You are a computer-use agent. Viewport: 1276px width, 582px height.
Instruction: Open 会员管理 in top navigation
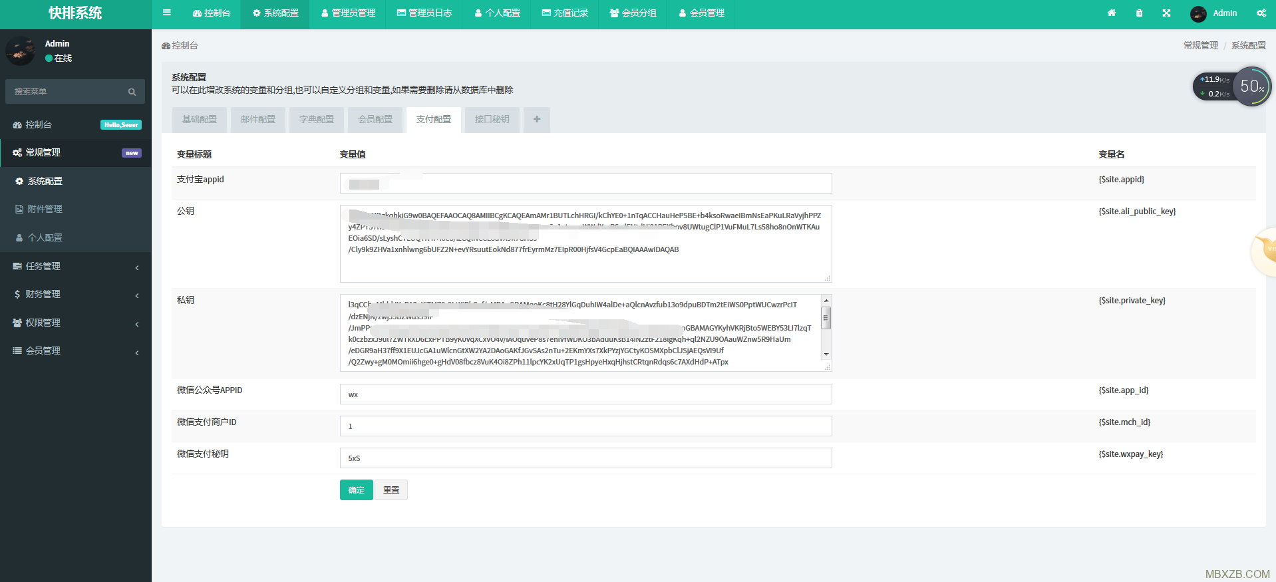[701, 13]
